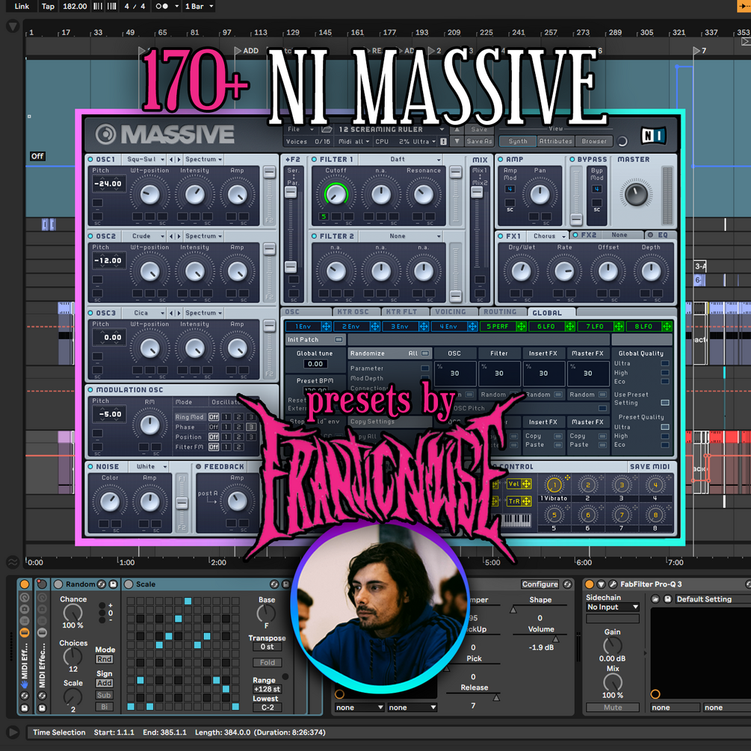Click the Scale device hot-swap icon
The height and width of the screenshot is (751, 751).
point(274,584)
